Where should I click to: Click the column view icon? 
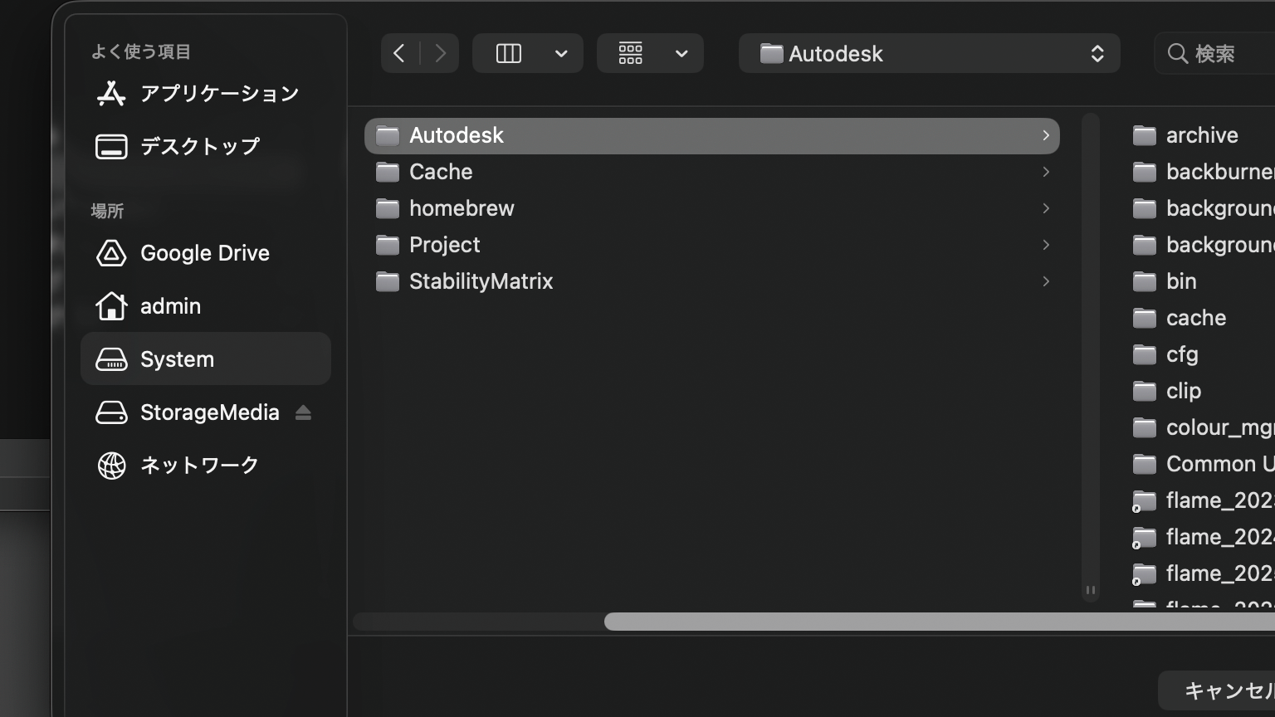[x=508, y=54]
